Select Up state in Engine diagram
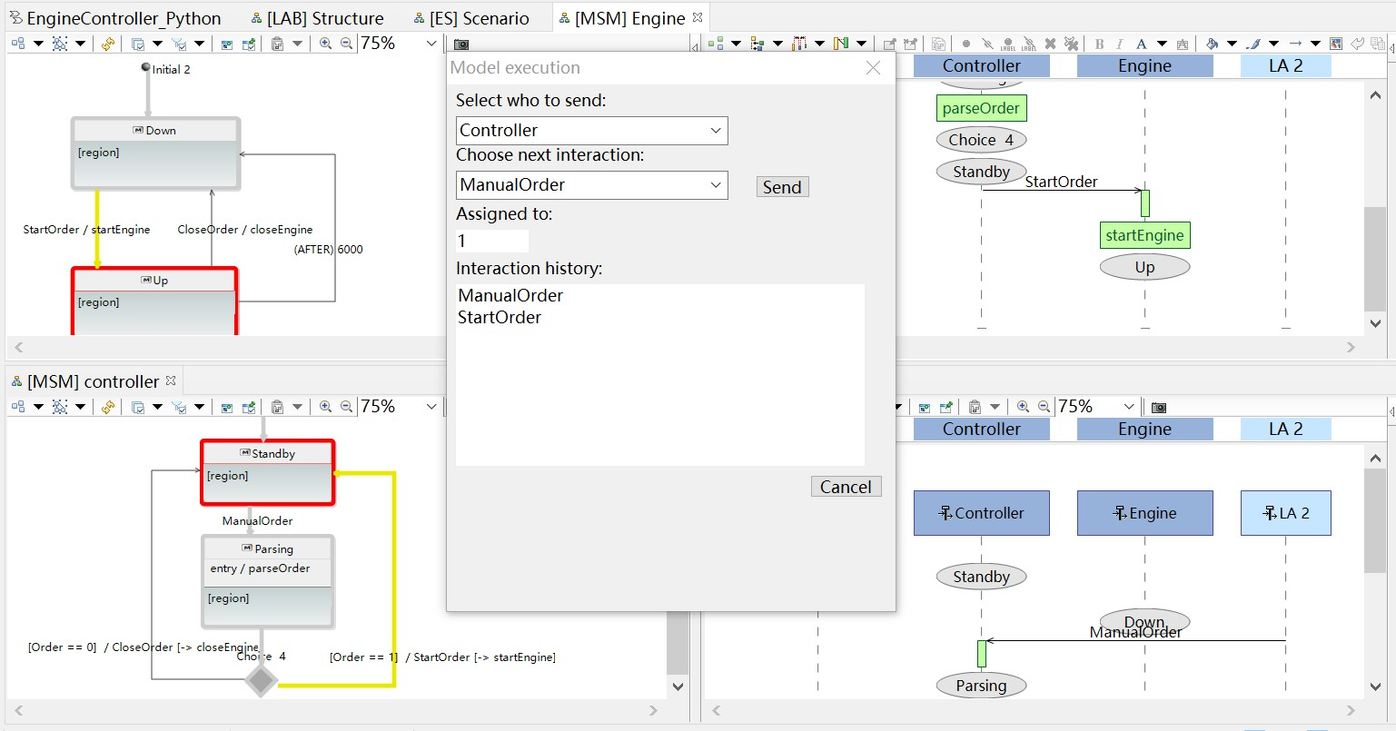This screenshot has width=1396, height=731. [154, 301]
